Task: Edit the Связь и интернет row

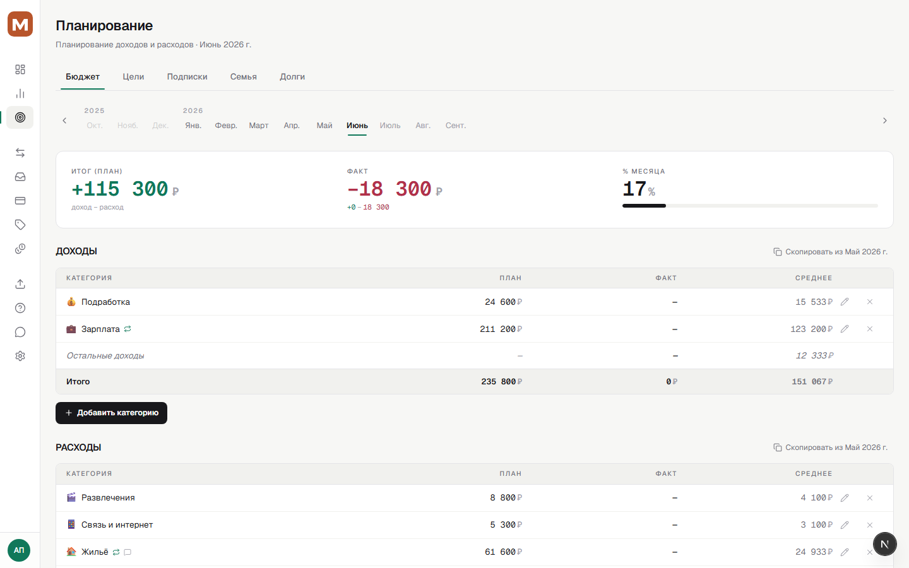Action: (x=845, y=525)
